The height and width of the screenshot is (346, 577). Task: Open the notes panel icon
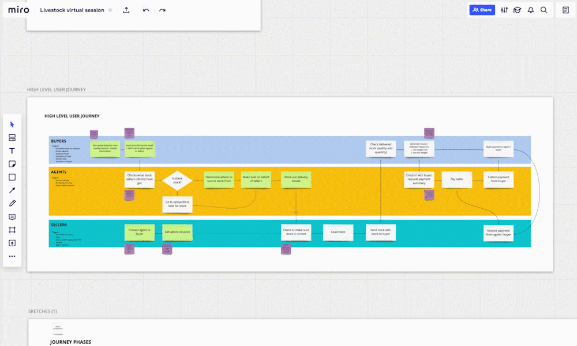(565, 10)
